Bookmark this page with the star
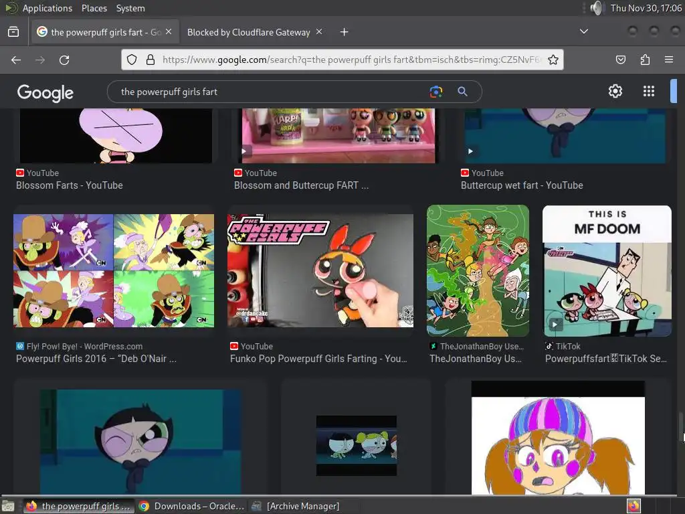The image size is (685, 514). click(553, 60)
